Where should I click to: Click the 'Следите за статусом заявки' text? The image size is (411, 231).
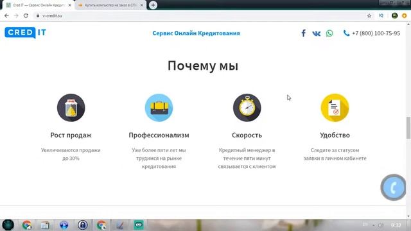[335, 154]
